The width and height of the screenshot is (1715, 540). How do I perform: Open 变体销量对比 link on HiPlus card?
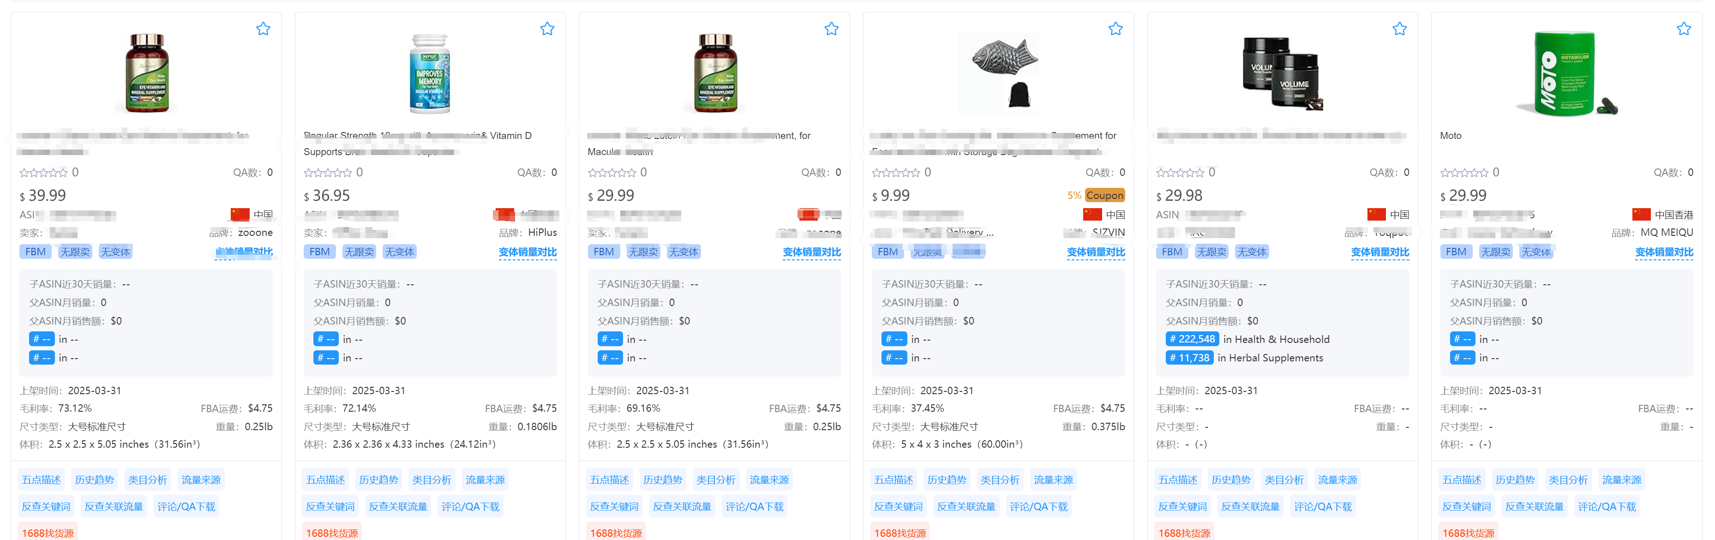pos(527,252)
